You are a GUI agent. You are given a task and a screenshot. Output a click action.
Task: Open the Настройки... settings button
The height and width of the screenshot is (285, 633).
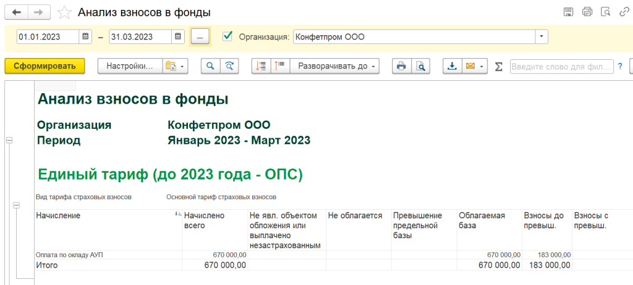(x=129, y=66)
